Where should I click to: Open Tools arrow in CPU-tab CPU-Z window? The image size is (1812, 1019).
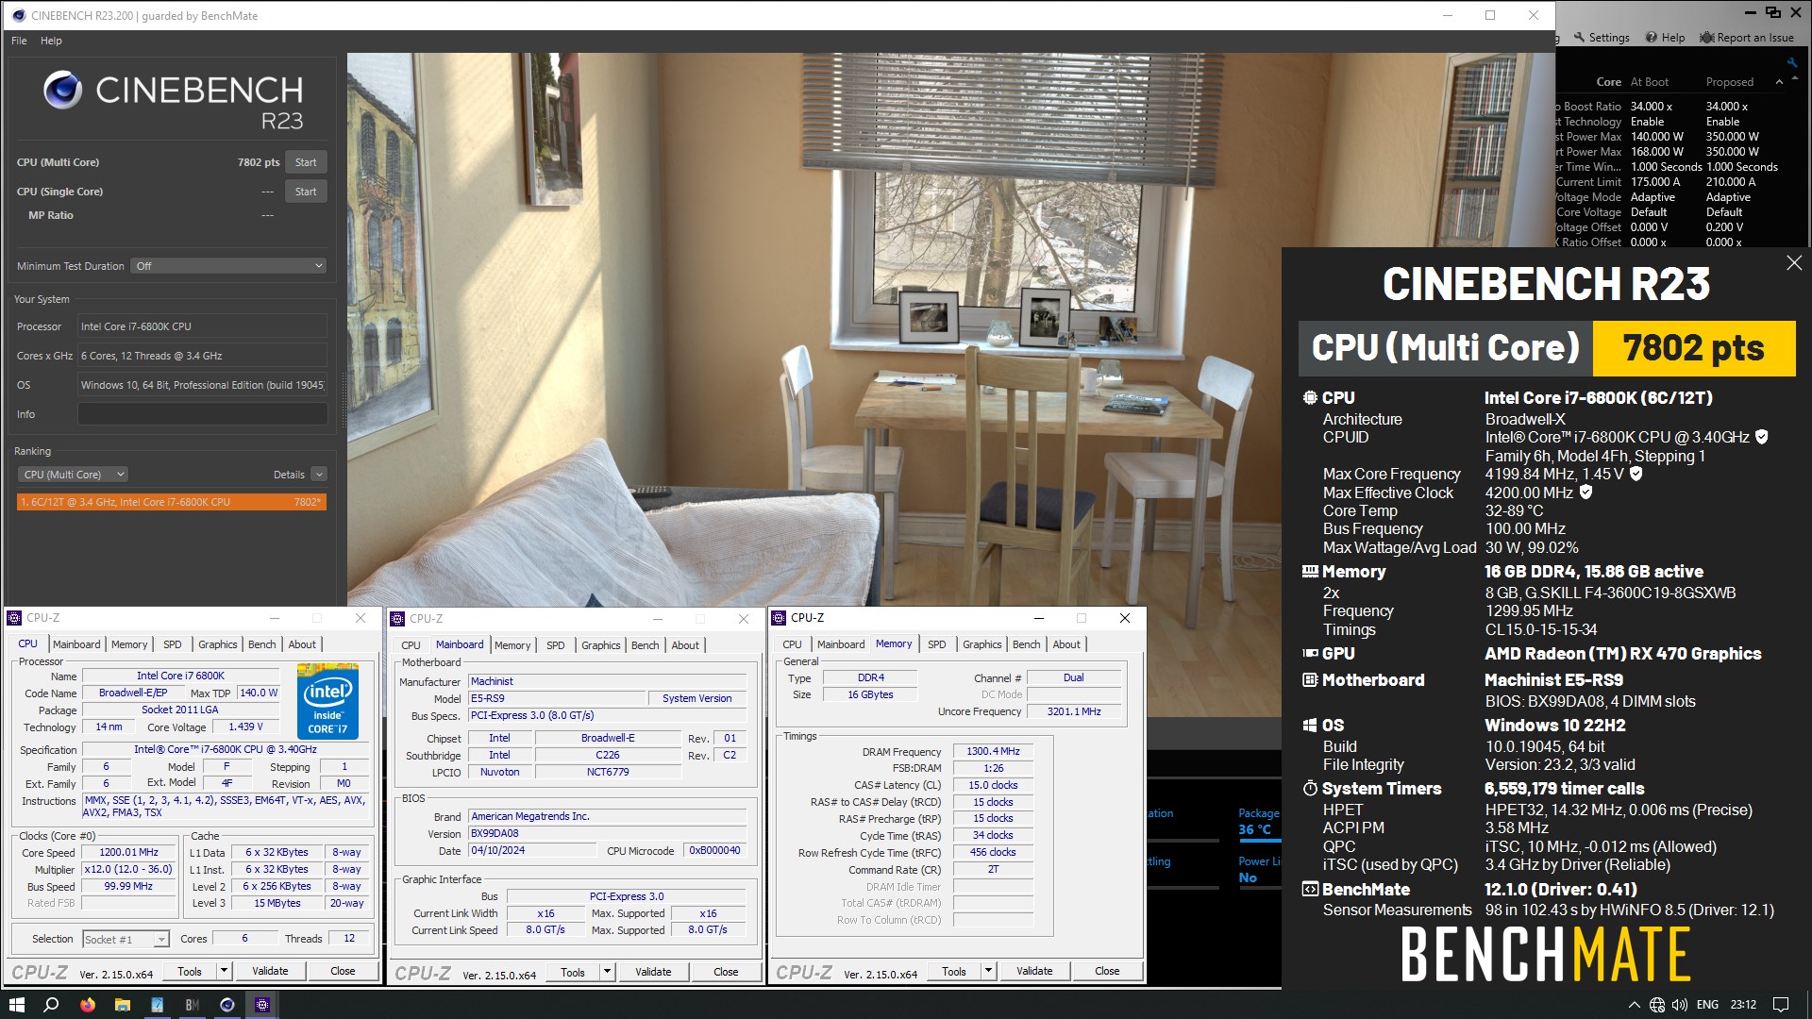pos(224,971)
